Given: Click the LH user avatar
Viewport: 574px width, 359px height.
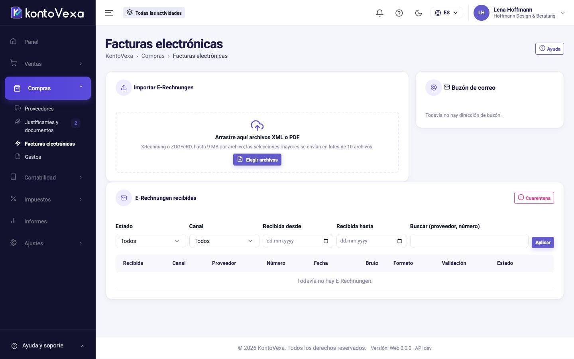Looking at the screenshot, I should click(x=482, y=13).
